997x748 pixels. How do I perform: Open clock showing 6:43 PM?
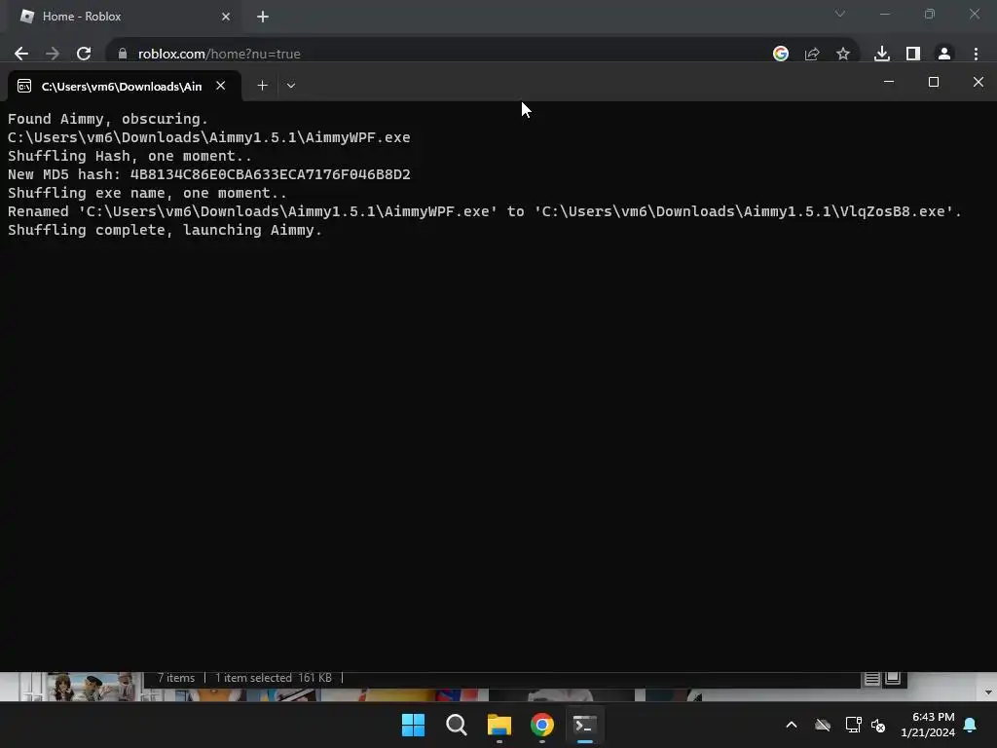pyautogui.click(x=928, y=725)
